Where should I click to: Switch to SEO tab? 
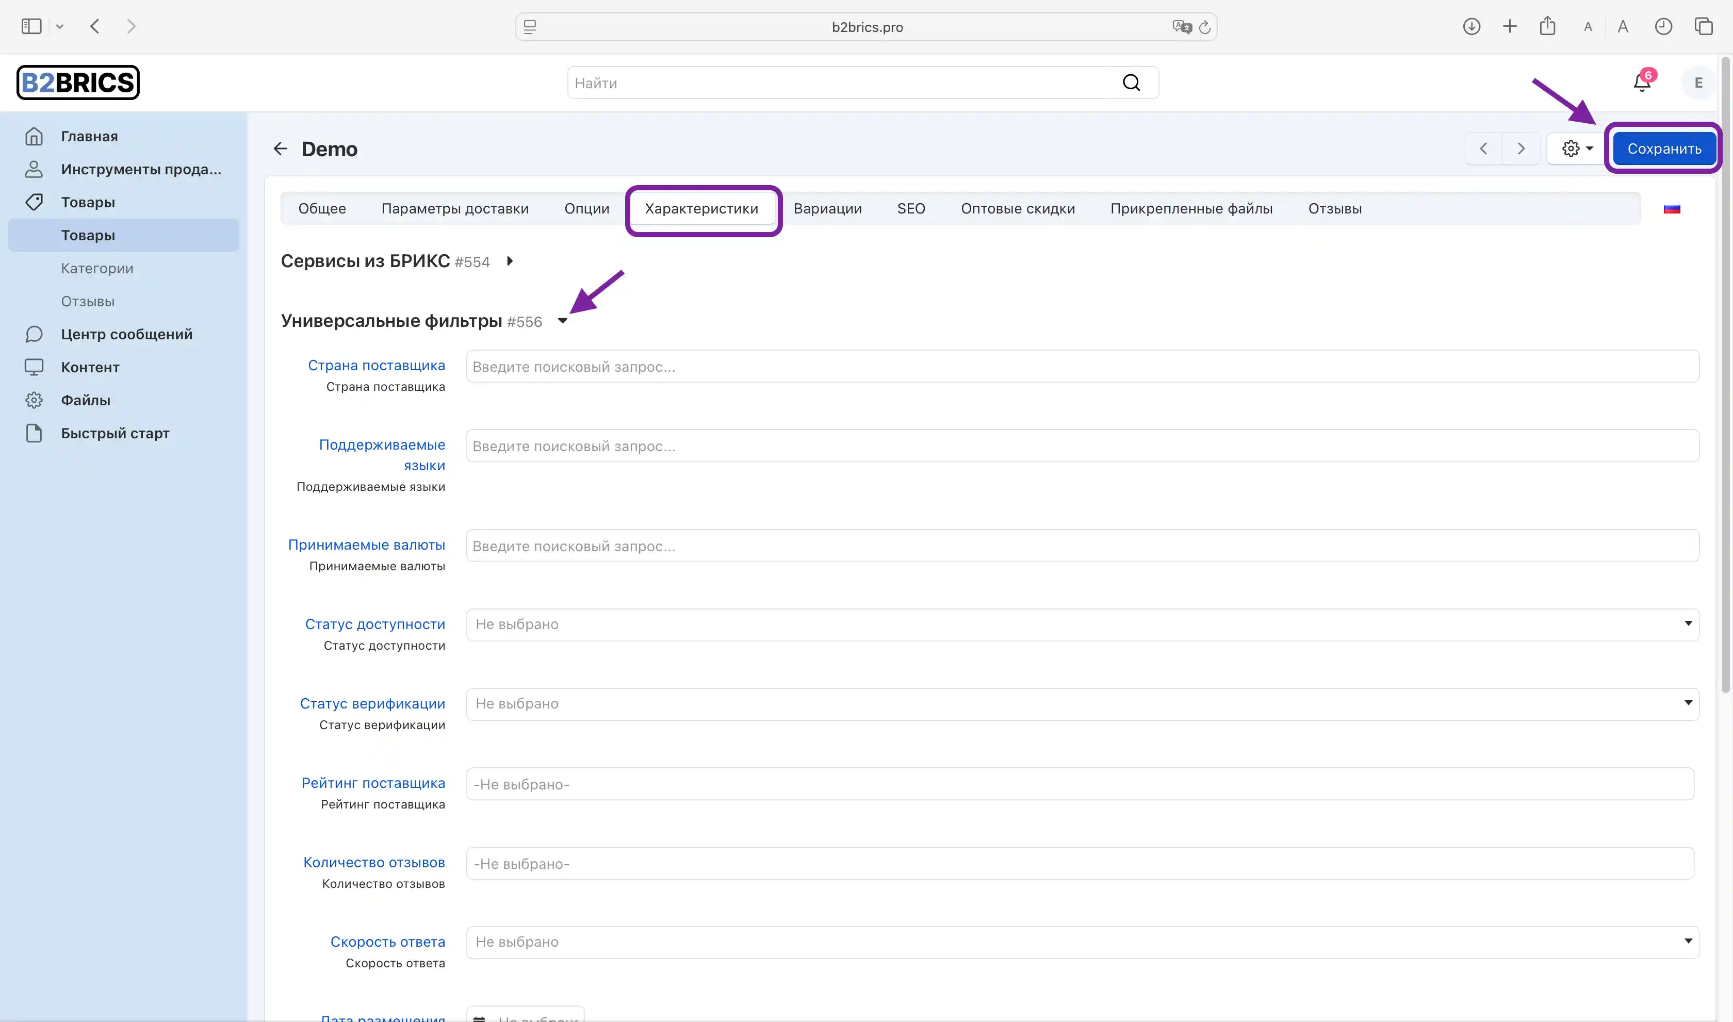click(910, 209)
